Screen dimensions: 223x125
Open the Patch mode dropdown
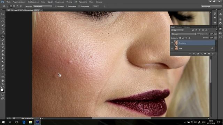click(43, 6)
